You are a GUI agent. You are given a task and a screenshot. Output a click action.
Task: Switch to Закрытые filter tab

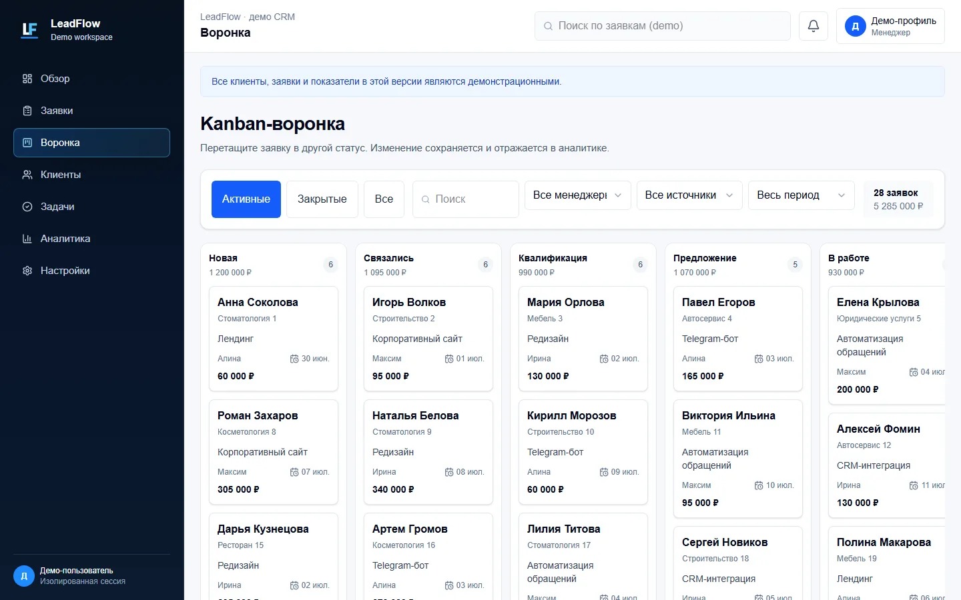(x=322, y=199)
